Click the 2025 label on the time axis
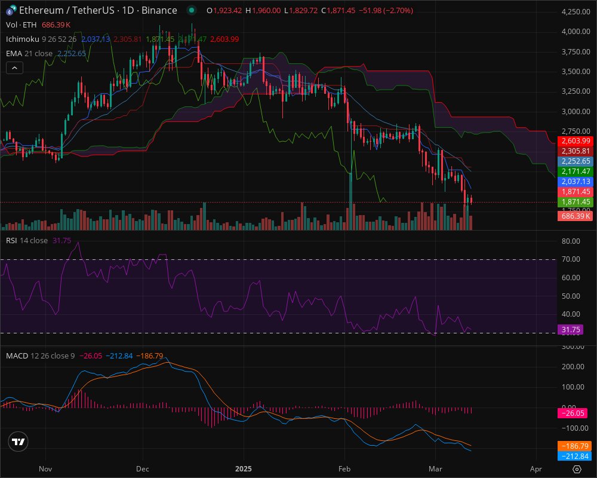 [x=242, y=470]
